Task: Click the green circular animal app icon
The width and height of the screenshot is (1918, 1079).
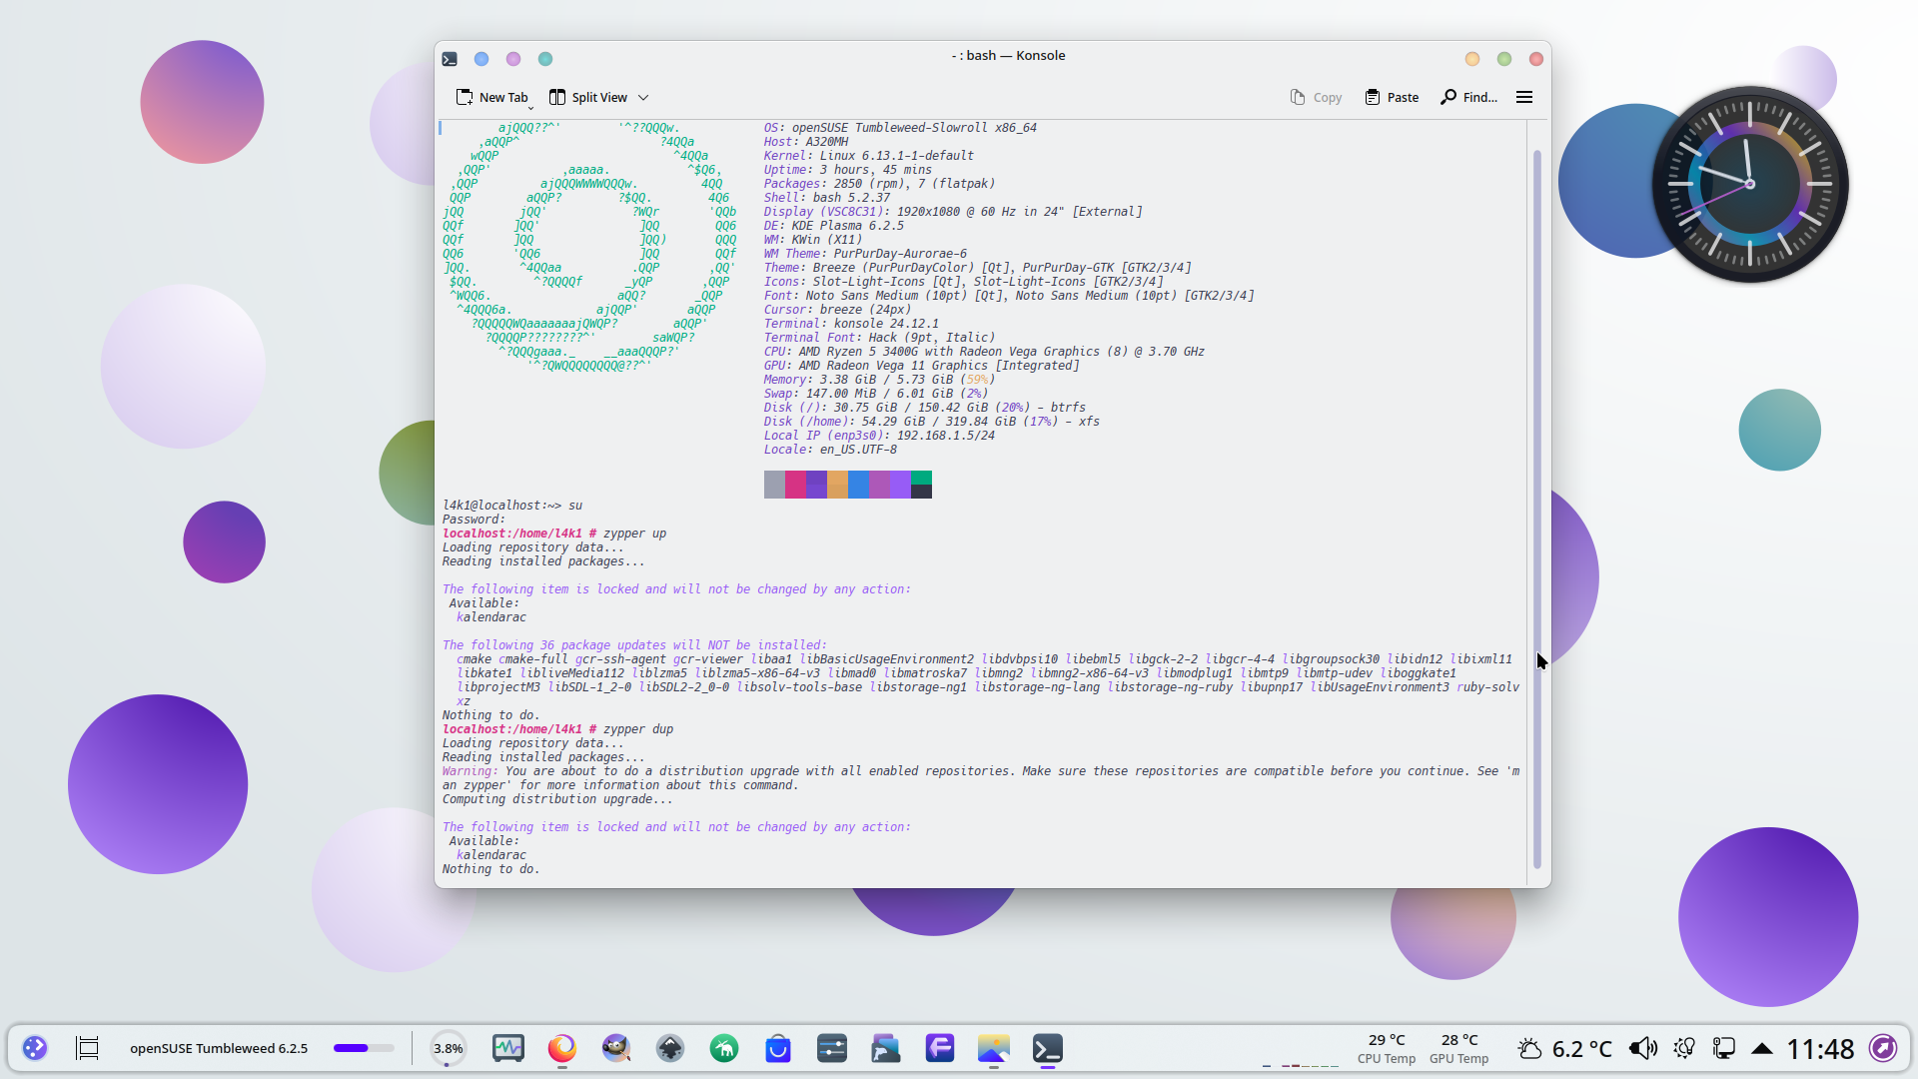Action: pos(724,1047)
